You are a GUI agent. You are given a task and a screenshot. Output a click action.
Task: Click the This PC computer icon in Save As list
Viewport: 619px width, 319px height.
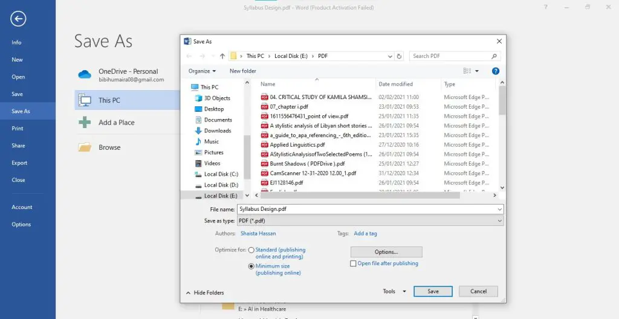point(85,100)
